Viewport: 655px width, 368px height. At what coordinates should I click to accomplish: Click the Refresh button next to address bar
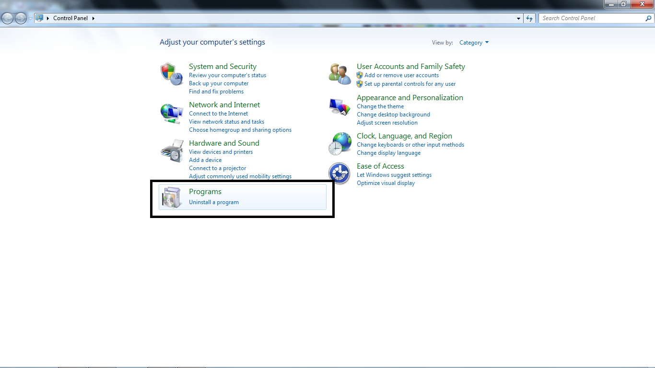(x=529, y=18)
